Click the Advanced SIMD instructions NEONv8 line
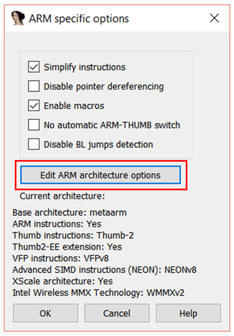This screenshot has width=234, height=336. coord(104,270)
